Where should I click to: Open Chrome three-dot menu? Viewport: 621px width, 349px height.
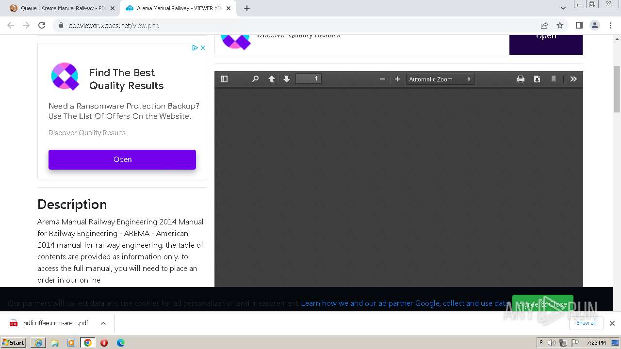[610, 25]
